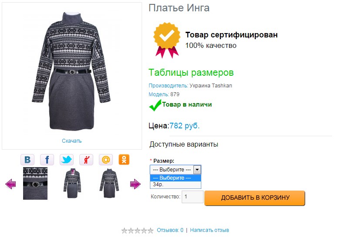The width and height of the screenshot is (339, 238).
Task: Add the dress to cart
Action: coord(254,198)
